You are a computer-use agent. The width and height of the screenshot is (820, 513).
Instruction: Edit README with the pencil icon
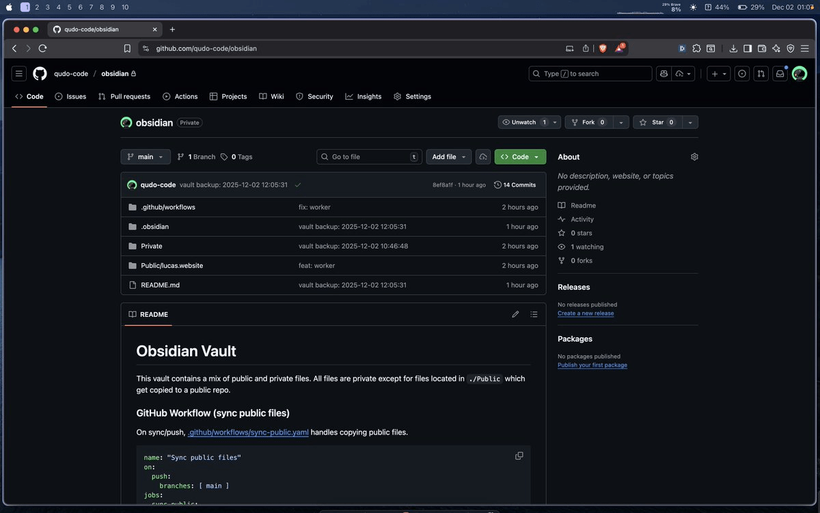point(515,314)
